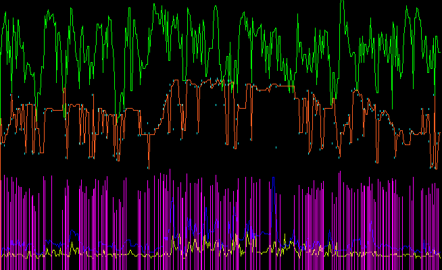Click the yellow line's end at right edge
This screenshot has height=270, width=442.
click(x=439, y=256)
